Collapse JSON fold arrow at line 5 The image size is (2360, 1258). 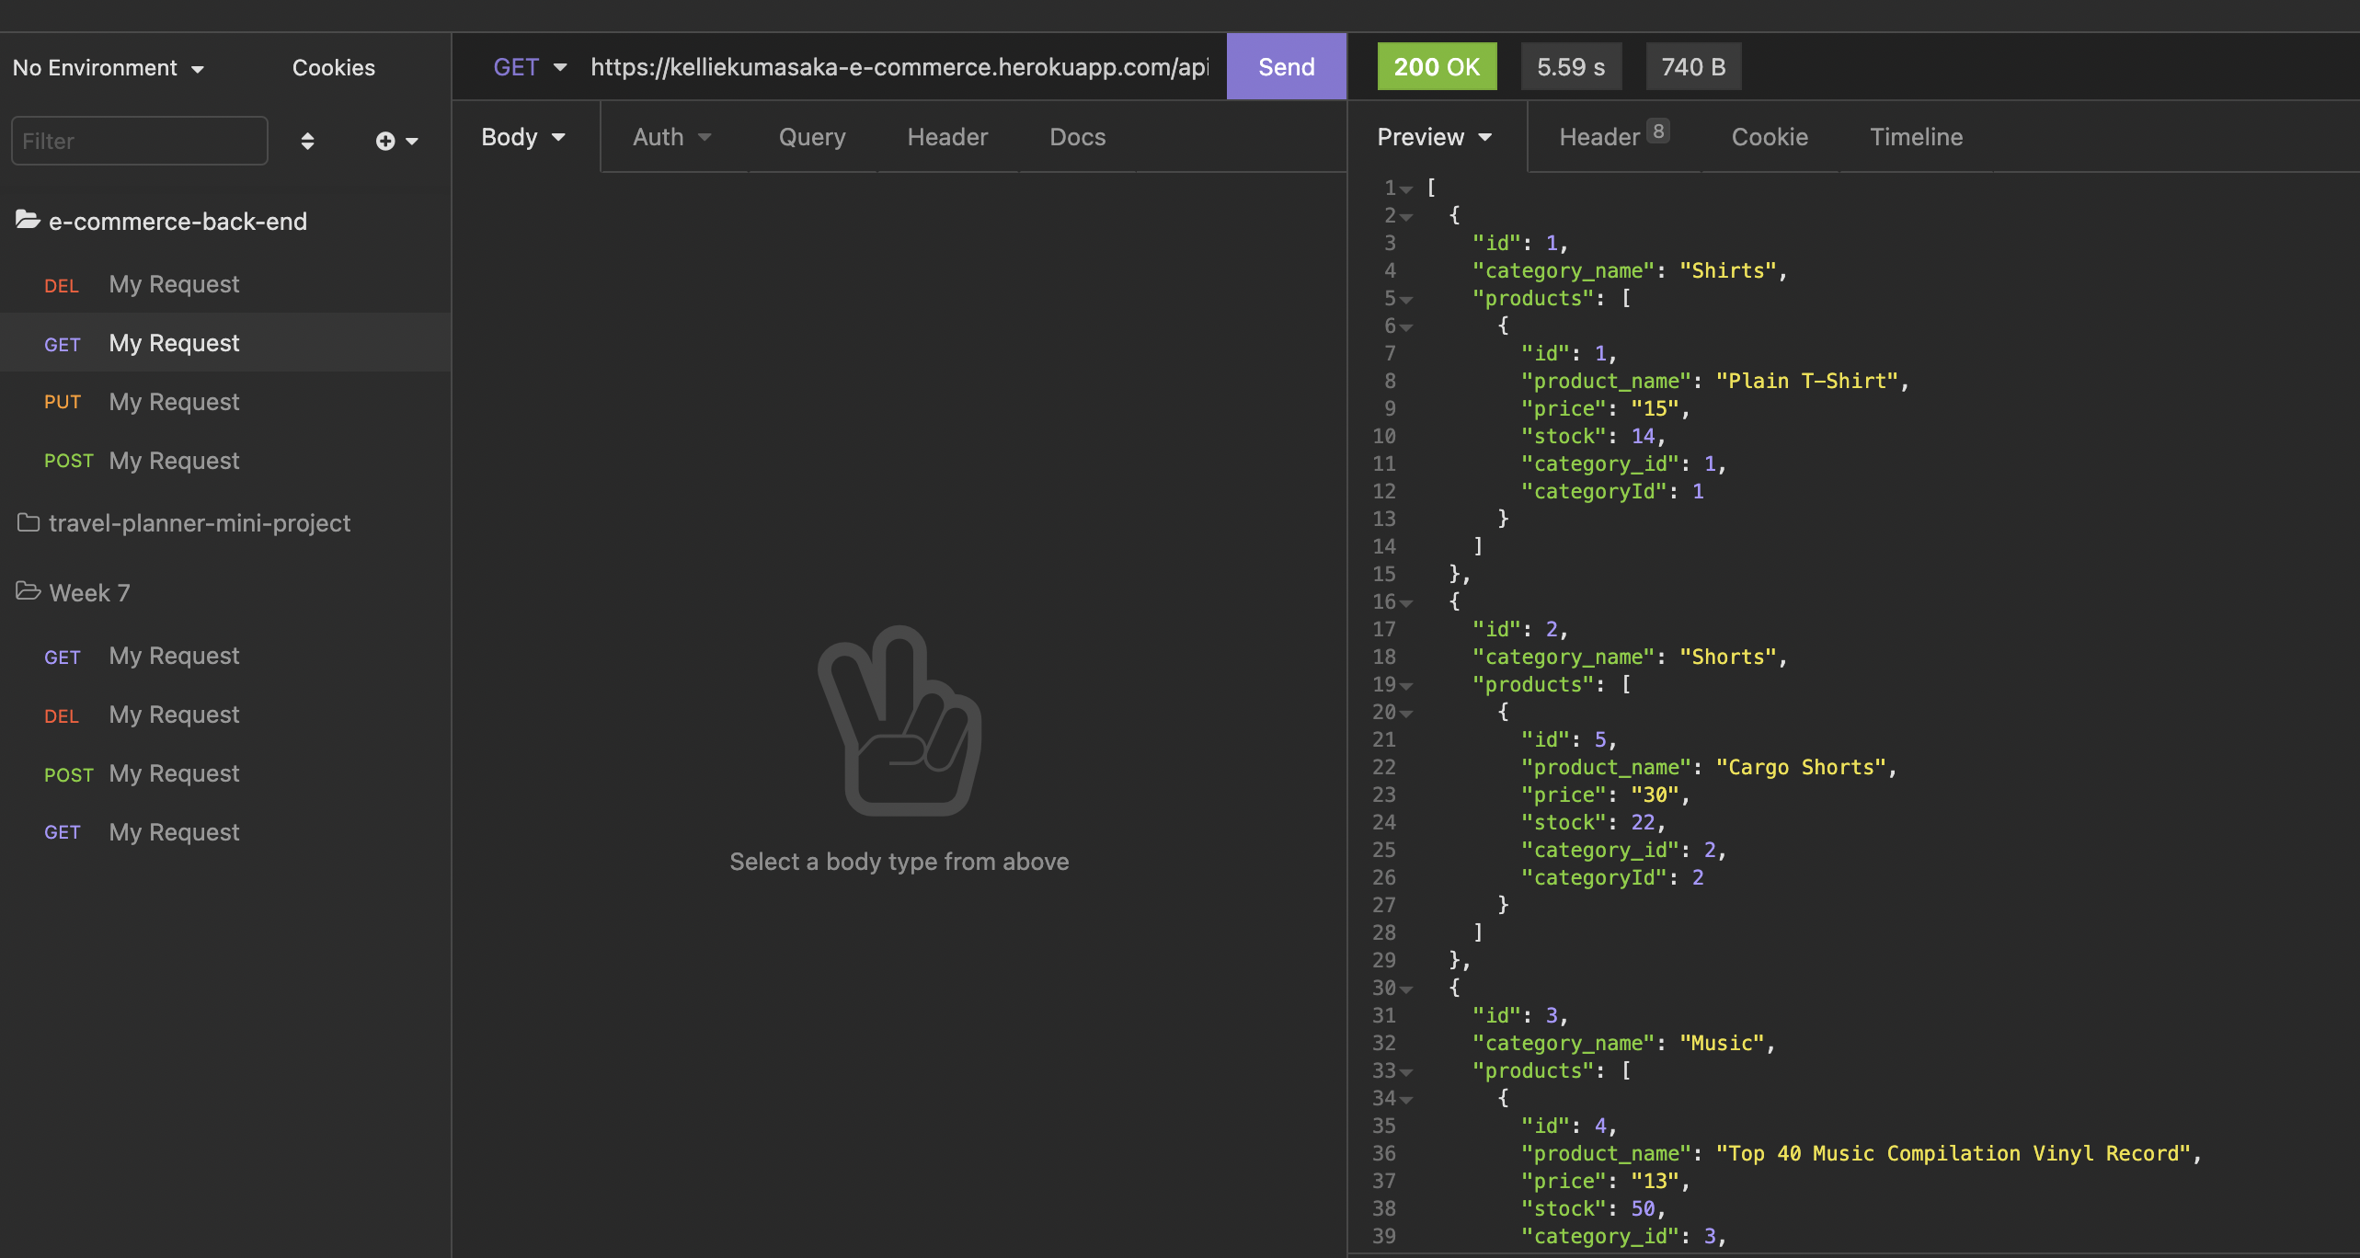tap(1406, 300)
